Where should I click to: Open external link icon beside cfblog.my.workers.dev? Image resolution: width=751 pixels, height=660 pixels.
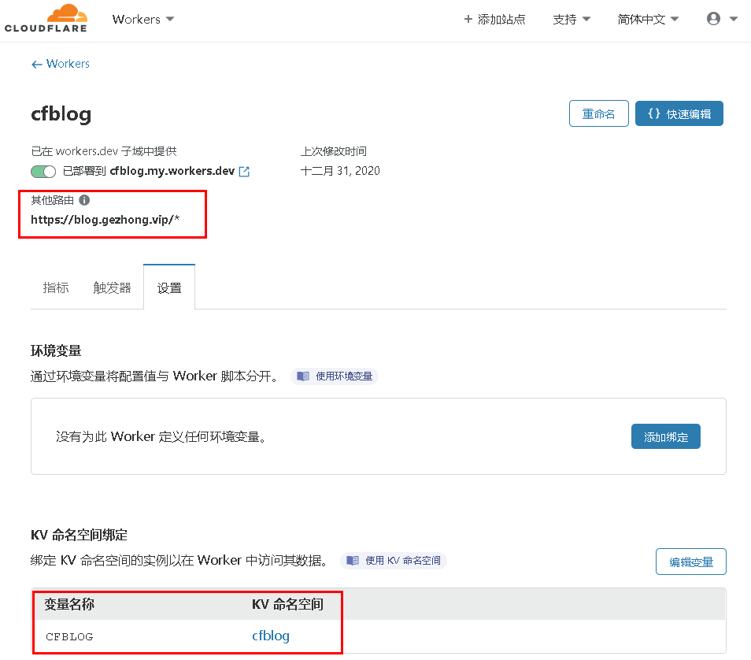pos(244,172)
